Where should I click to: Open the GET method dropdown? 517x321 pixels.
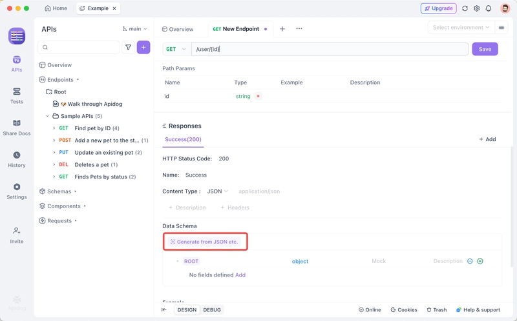point(176,49)
